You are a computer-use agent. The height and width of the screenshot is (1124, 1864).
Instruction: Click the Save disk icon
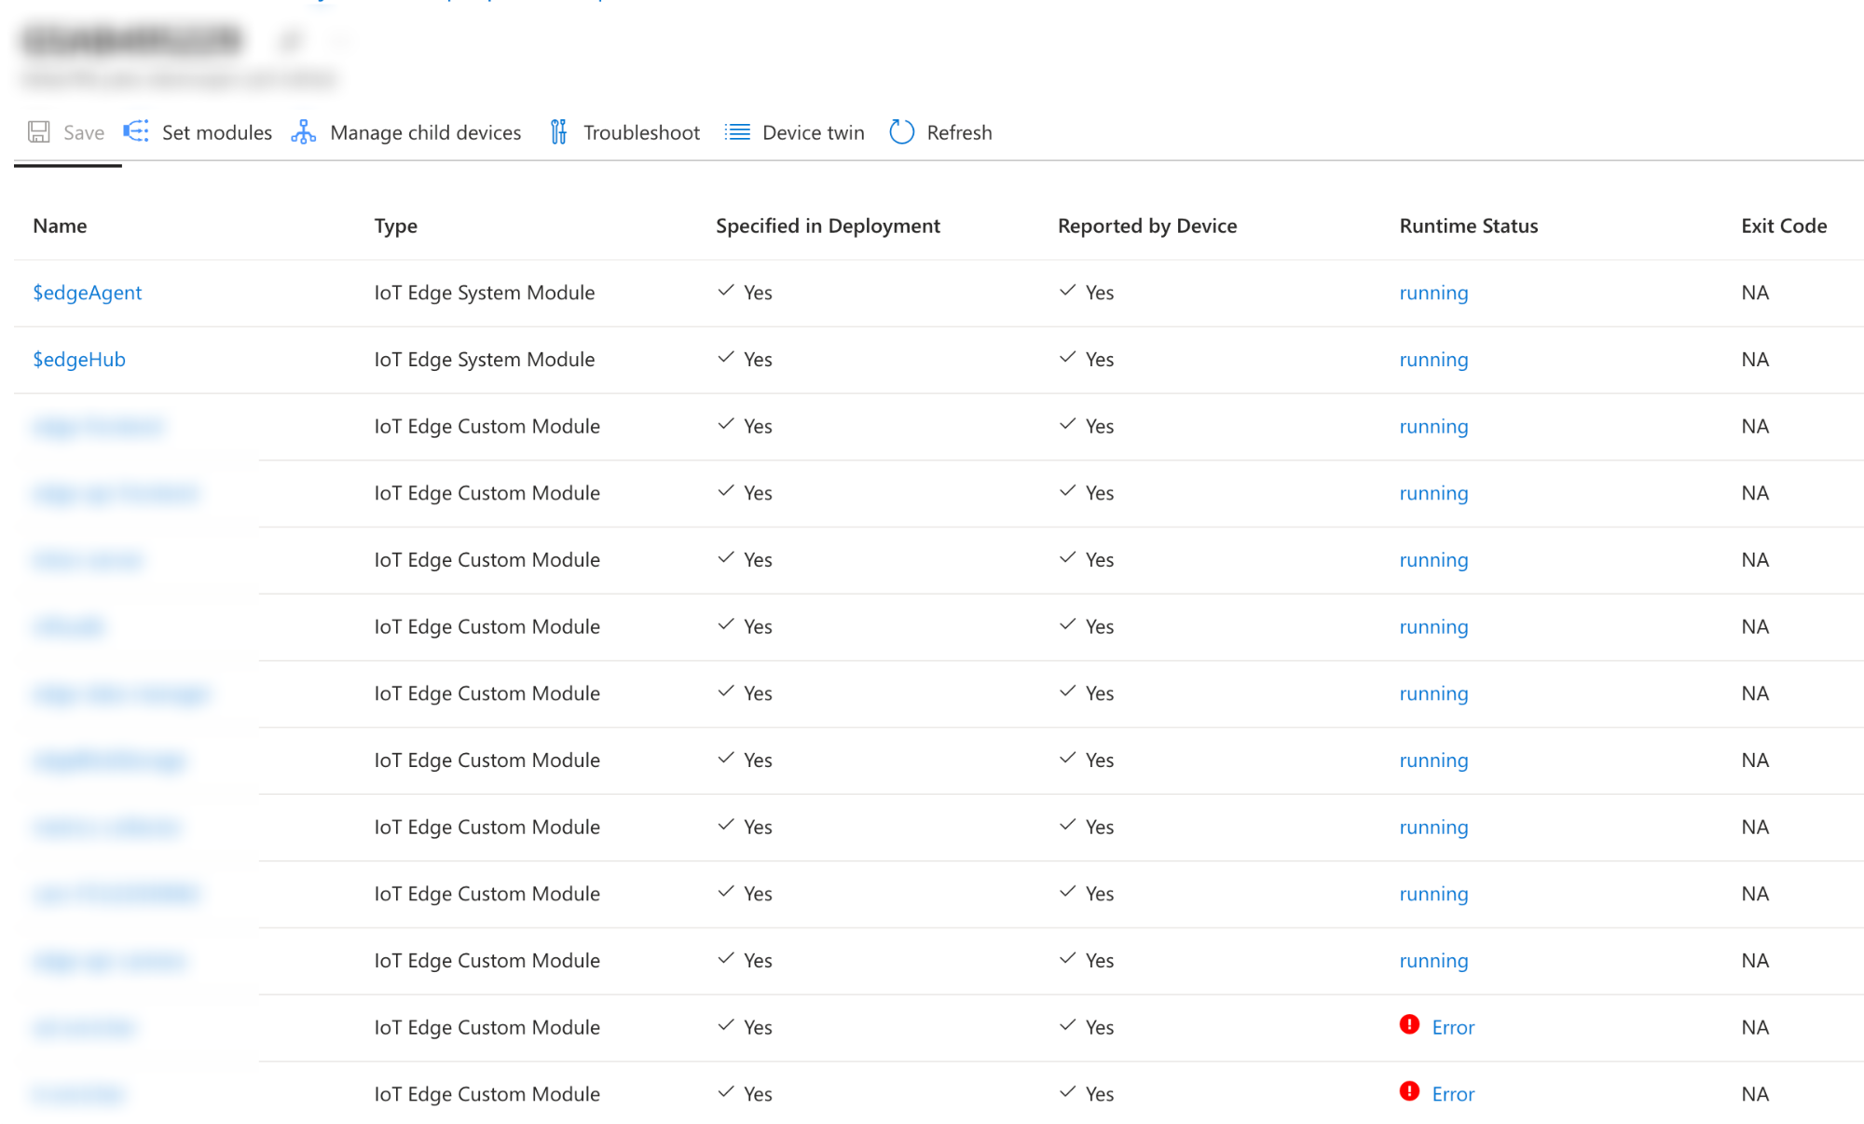[x=39, y=131]
